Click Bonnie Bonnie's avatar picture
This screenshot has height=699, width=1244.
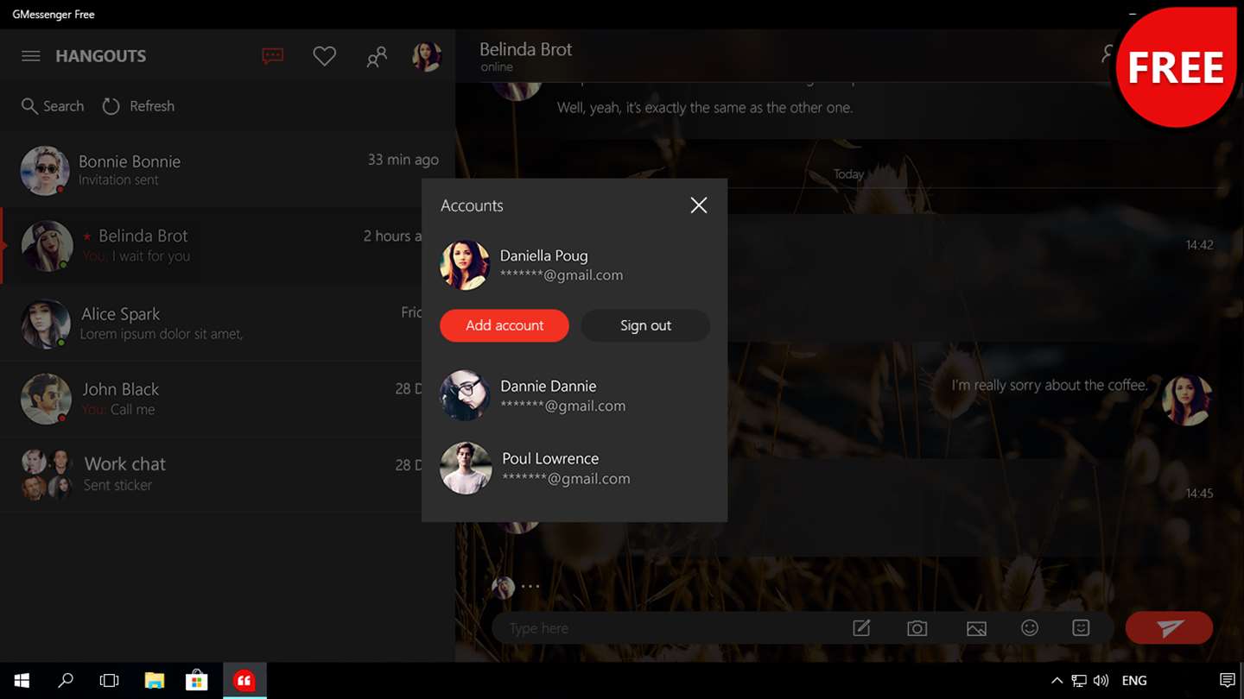[45, 170]
